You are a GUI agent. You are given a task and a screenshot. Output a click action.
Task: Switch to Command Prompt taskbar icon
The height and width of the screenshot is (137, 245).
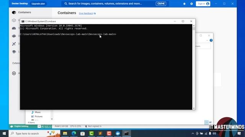click(x=127, y=134)
